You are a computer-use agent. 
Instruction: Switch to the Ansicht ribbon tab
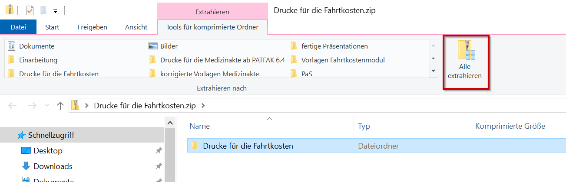pos(136,27)
